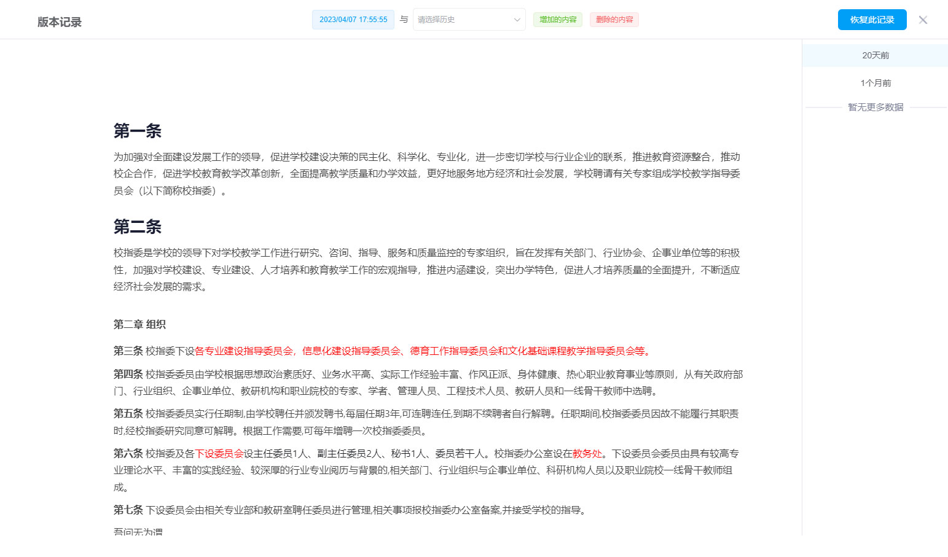Select the 2023/04/07 17:55:55 timestamp tag
The height and width of the screenshot is (557, 948).
pyautogui.click(x=353, y=20)
